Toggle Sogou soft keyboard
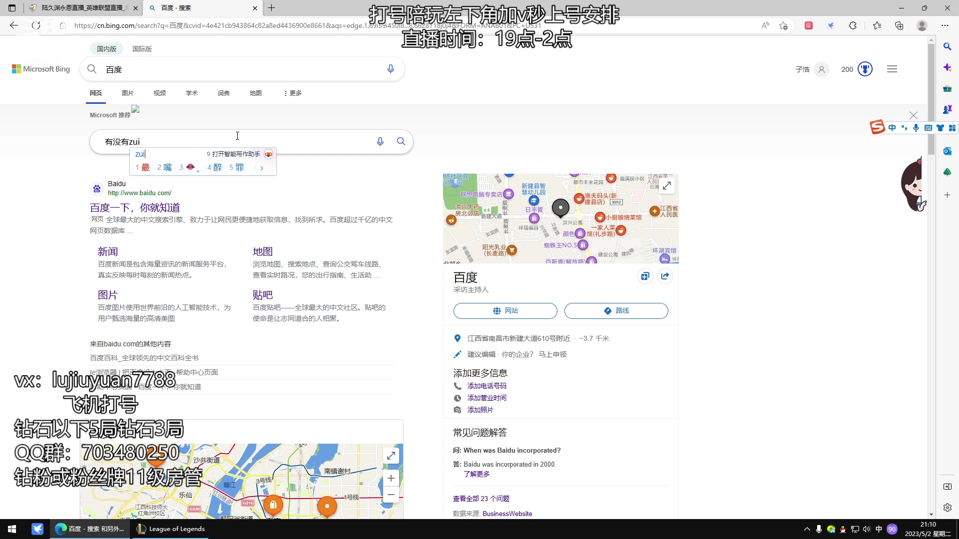This screenshot has width=959, height=539. pos(928,128)
